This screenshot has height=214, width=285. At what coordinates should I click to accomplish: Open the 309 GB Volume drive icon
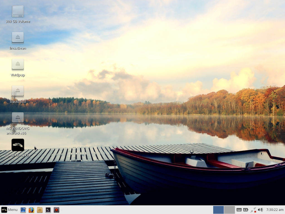coord(18,11)
